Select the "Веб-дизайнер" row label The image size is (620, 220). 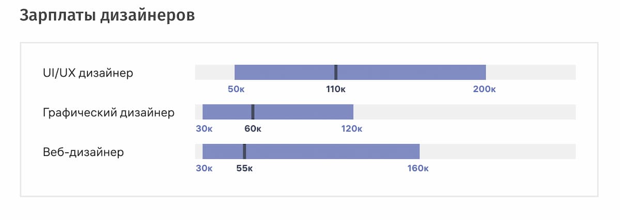pyautogui.click(x=83, y=152)
